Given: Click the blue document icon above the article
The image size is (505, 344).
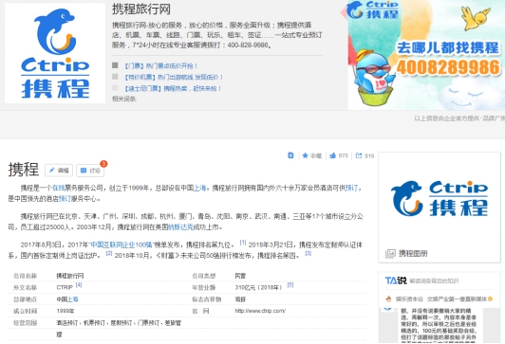Looking at the screenshot, I should pyautogui.click(x=290, y=155).
